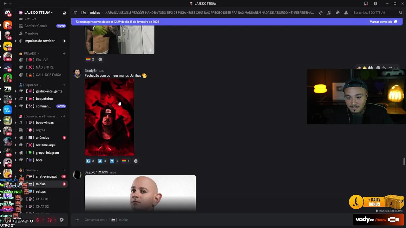Click the forward arrow on hovered message
Screen dimensions: 406x228
pyautogui.click(x=390, y=68)
